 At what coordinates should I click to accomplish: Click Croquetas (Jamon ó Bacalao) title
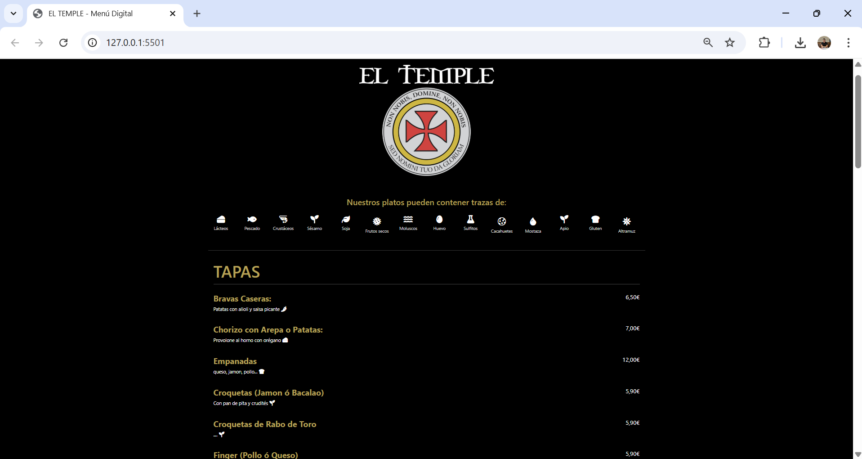268,393
